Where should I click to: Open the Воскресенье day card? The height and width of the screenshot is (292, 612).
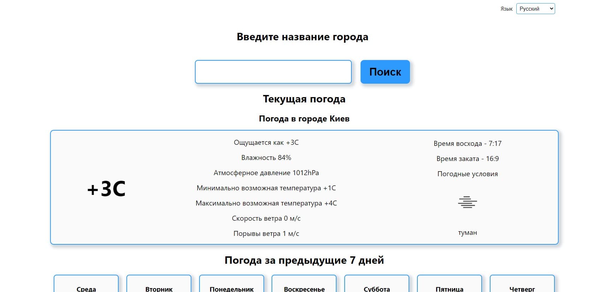click(x=304, y=284)
